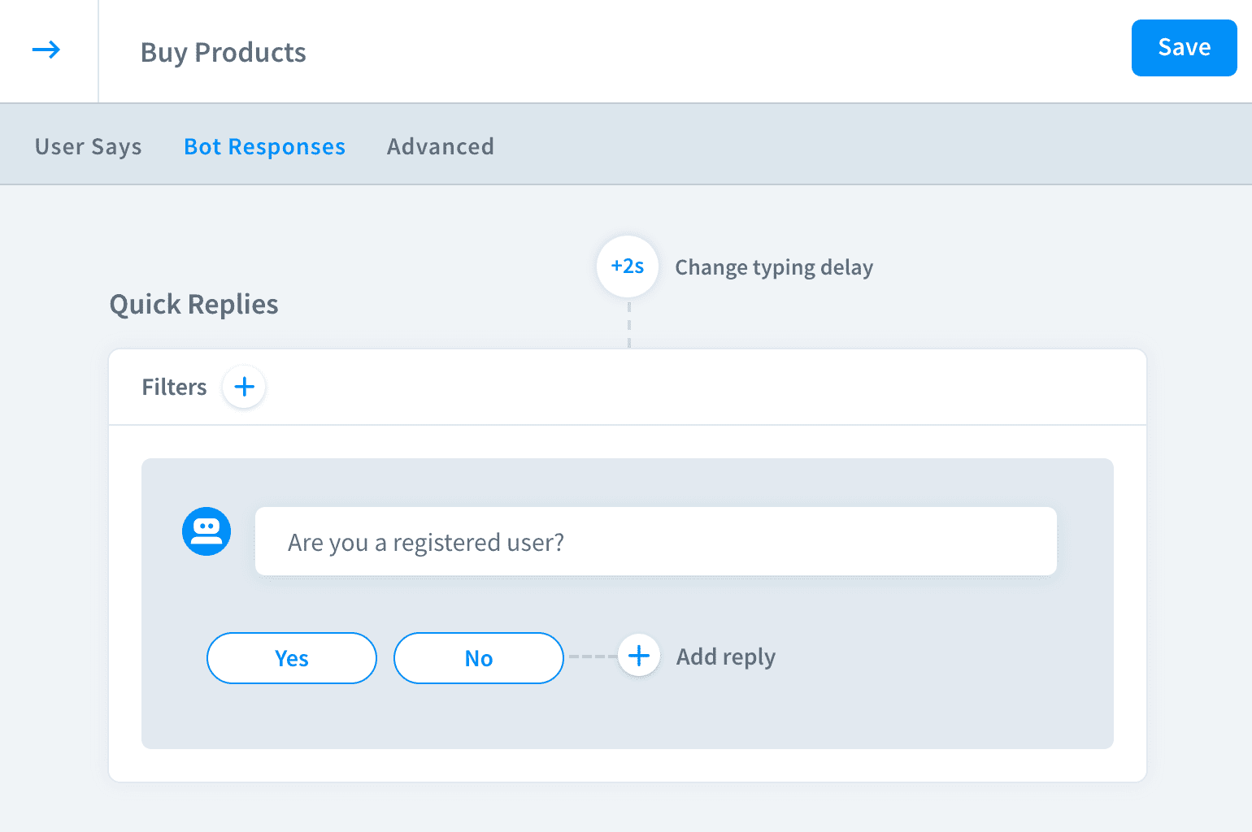
Task: Click the +2s typing delay circle
Action: point(627,266)
